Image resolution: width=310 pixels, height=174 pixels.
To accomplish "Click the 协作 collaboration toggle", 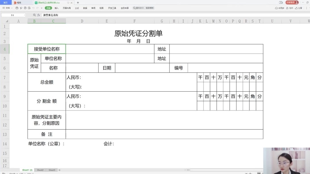I will click(x=289, y=8).
